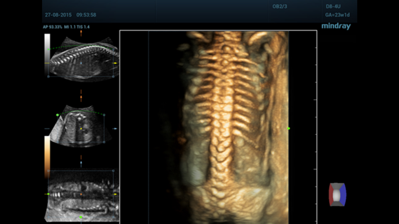Click blue arrow right of middle axial plane
The width and height of the screenshot is (399, 224).
coord(115,129)
